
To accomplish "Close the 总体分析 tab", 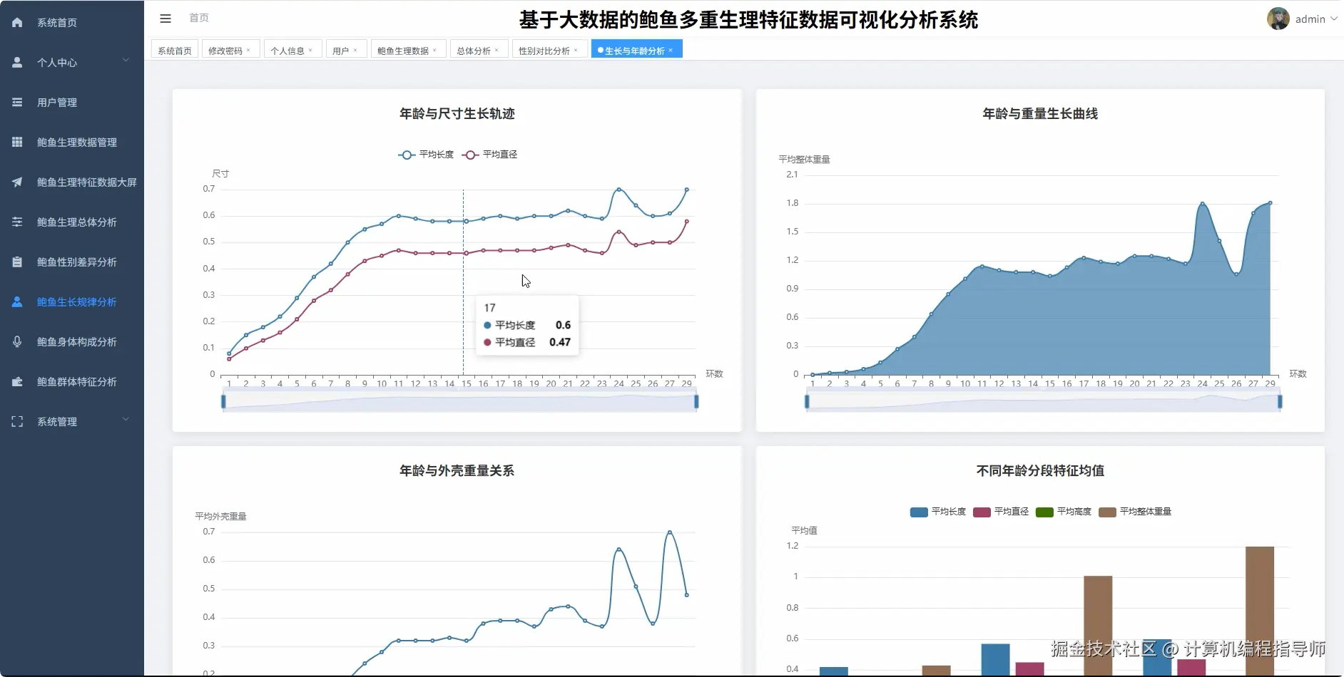I will click(497, 51).
